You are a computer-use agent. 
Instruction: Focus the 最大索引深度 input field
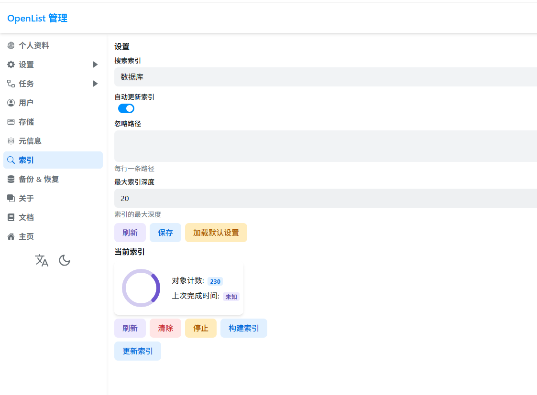tap(325, 198)
